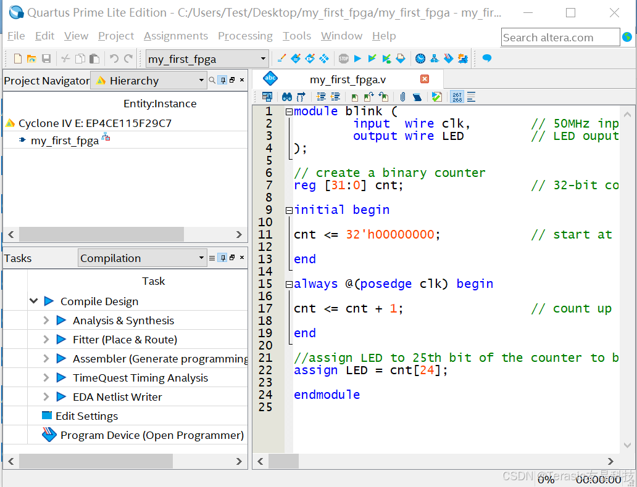
Task: Toggle float for Project Navigator panel
Action: coord(232,80)
